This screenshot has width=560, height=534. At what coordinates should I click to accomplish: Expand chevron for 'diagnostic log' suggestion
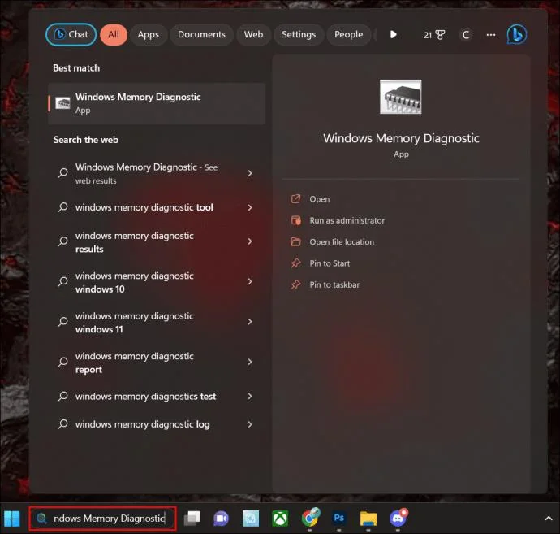(250, 424)
